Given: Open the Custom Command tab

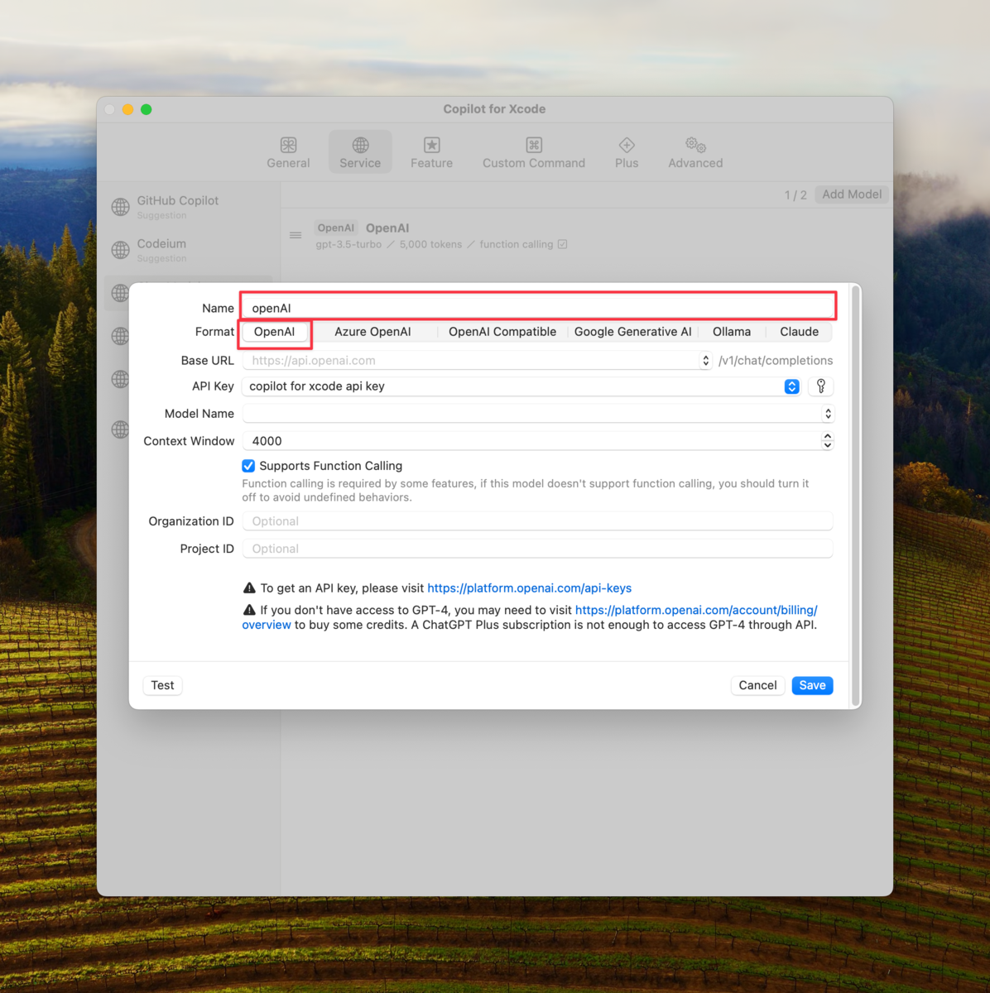Looking at the screenshot, I should 534,153.
